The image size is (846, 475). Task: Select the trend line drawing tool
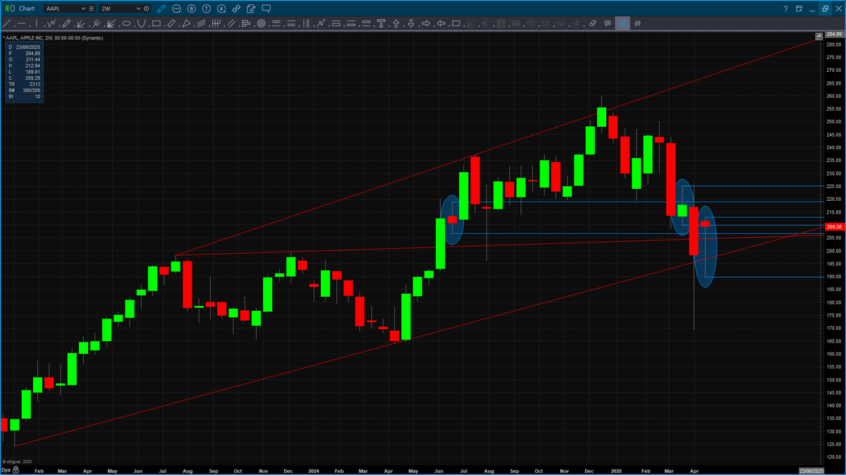coord(7,23)
